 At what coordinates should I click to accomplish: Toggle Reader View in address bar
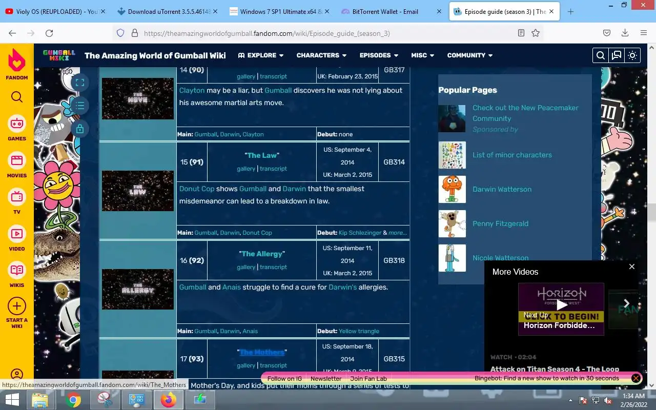tap(521, 33)
